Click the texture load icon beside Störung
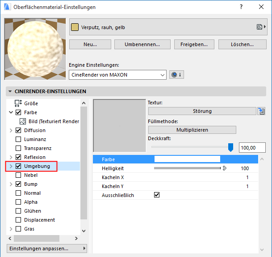This screenshot has height=257, width=272. 261,111
